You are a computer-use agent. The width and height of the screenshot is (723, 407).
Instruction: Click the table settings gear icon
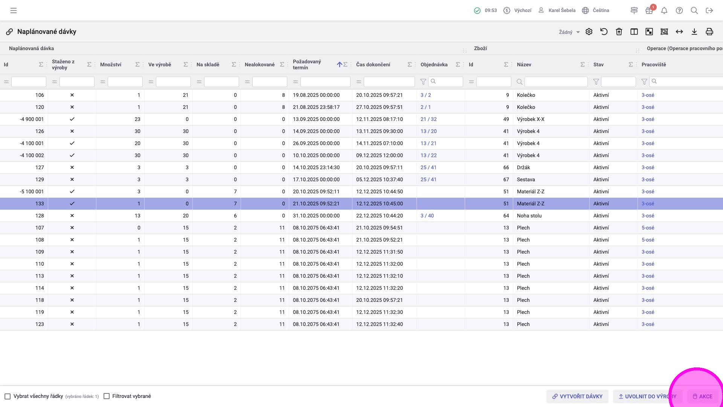point(589,32)
